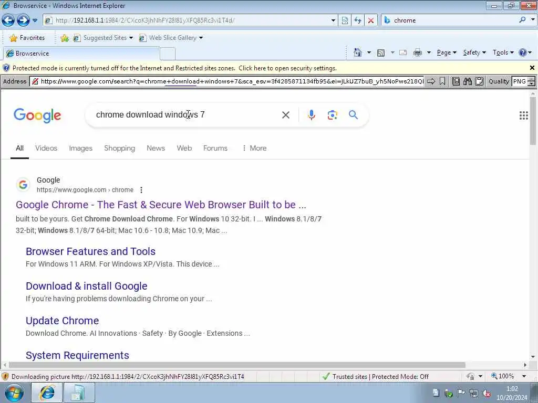This screenshot has width=538, height=403.
Task: Click the Windows Start orb
Action: 14,393
